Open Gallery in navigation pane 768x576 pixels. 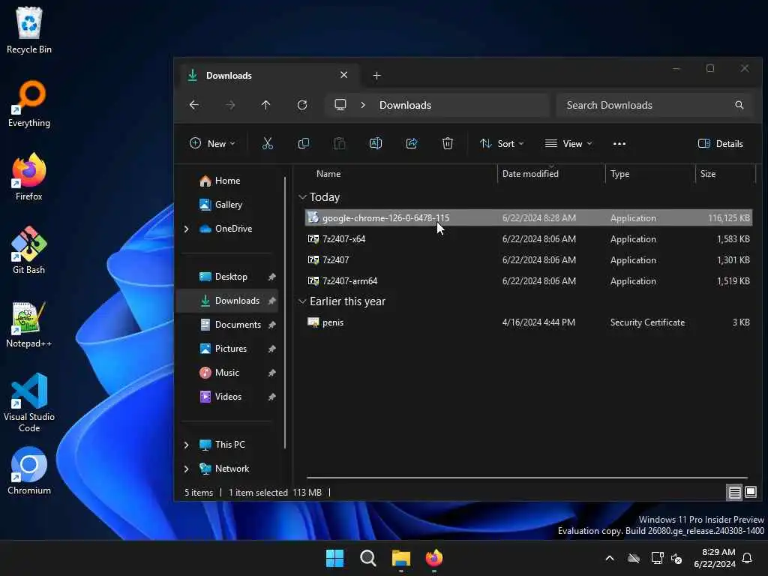pyautogui.click(x=228, y=205)
